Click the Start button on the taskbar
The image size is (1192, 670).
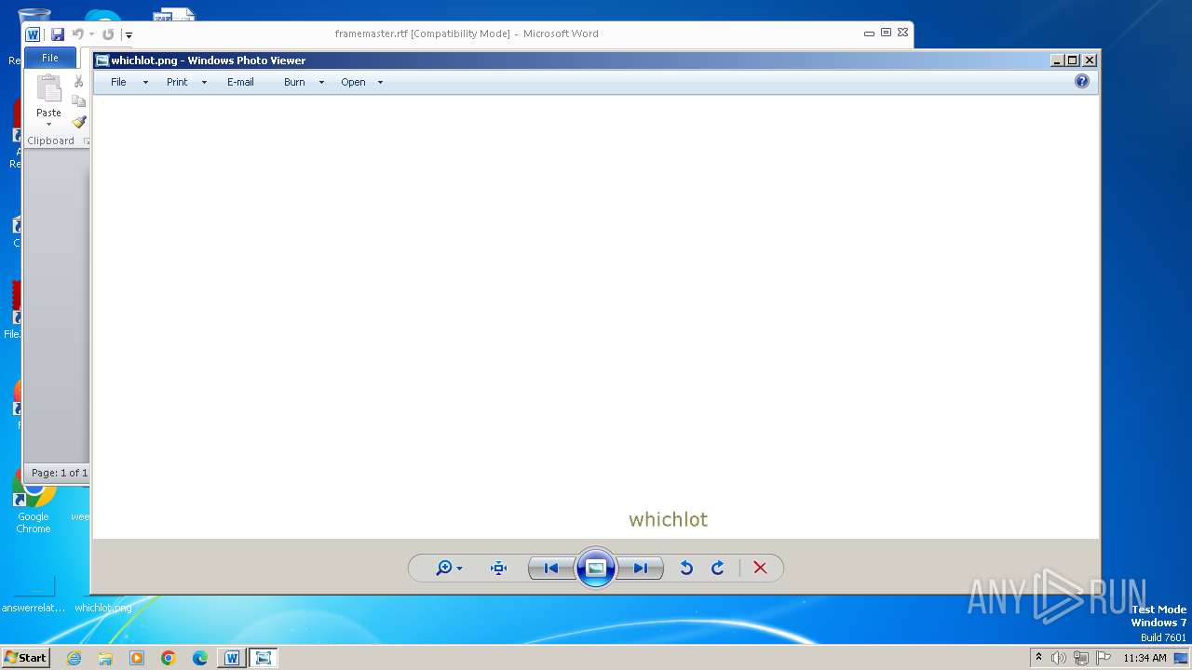point(25,657)
